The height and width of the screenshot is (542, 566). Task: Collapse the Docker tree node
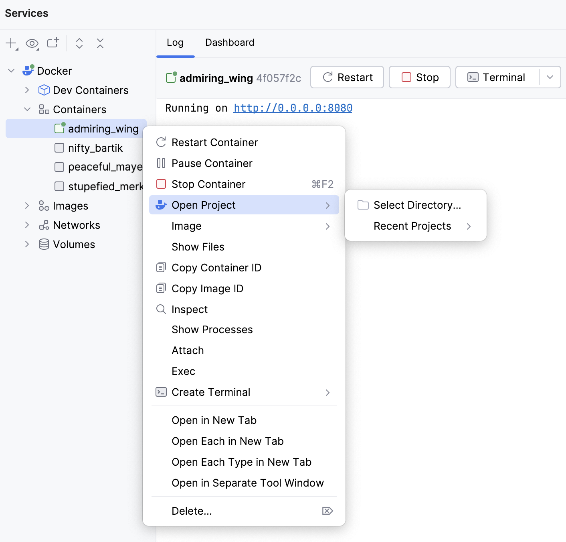tap(11, 71)
